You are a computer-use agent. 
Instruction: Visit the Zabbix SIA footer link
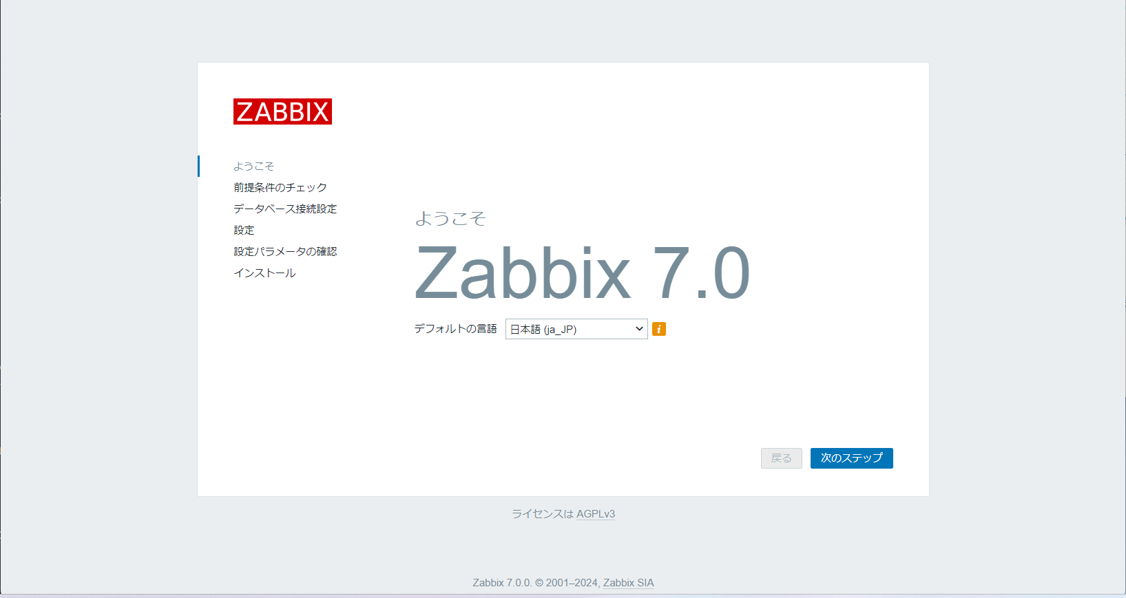click(x=628, y=583)
